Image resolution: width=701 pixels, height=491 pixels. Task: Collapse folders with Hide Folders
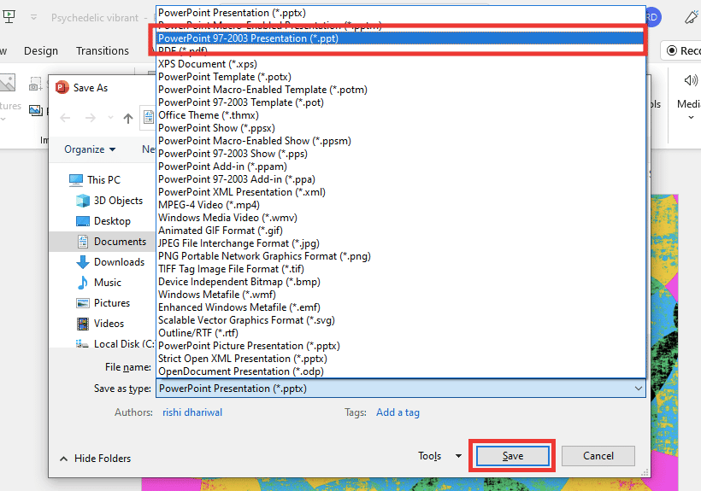95,459
